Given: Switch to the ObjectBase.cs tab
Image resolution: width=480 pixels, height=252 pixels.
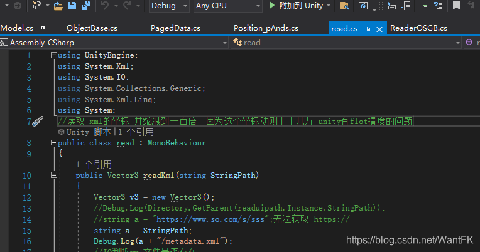Looking at the screenshot, I should [x=92, y=28].
